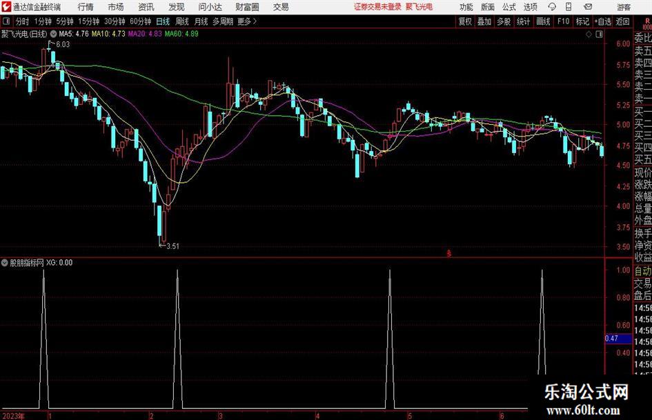Click the 叠加 overlay toolbar button
The image size is (652, 420).
click(484, 21)
